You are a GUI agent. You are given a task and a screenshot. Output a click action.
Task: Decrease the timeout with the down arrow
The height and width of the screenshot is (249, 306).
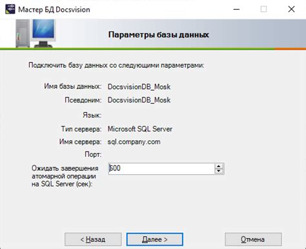click(219, 171)
